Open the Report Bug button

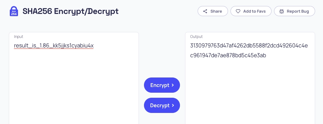[294, 11]
